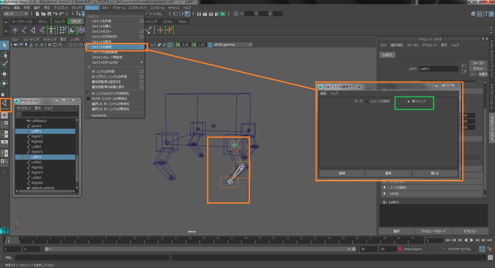
Task: Toggle IK/FK コントロールの有効化 checkbox
Action: tap(88, 98)
